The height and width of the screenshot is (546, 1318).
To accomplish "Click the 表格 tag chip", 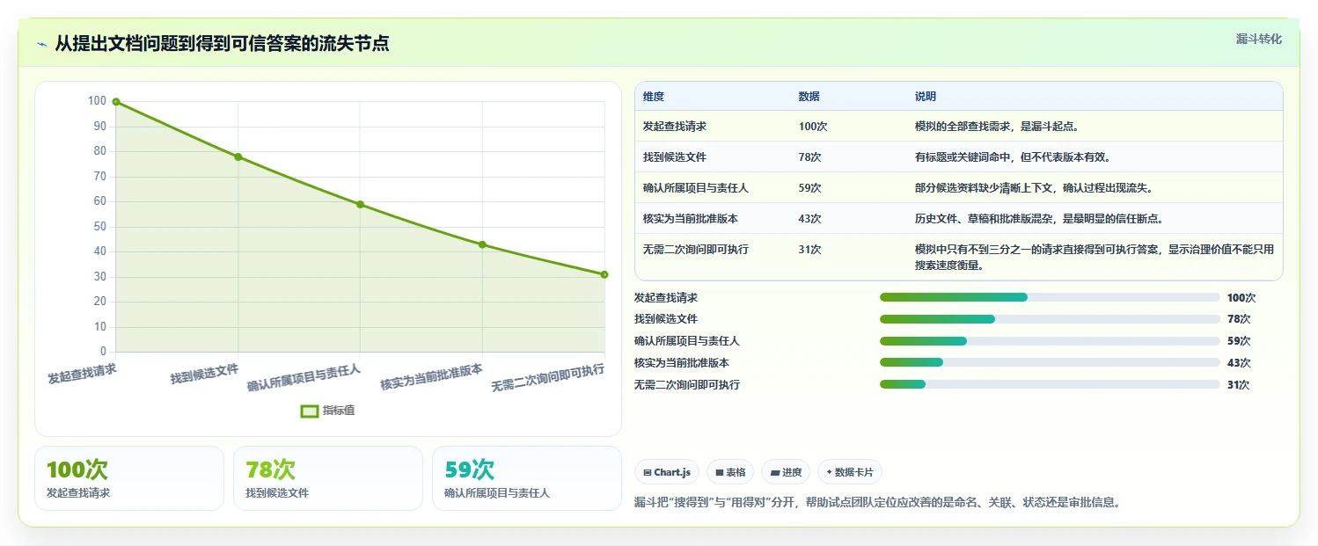I will coord(730,472).
